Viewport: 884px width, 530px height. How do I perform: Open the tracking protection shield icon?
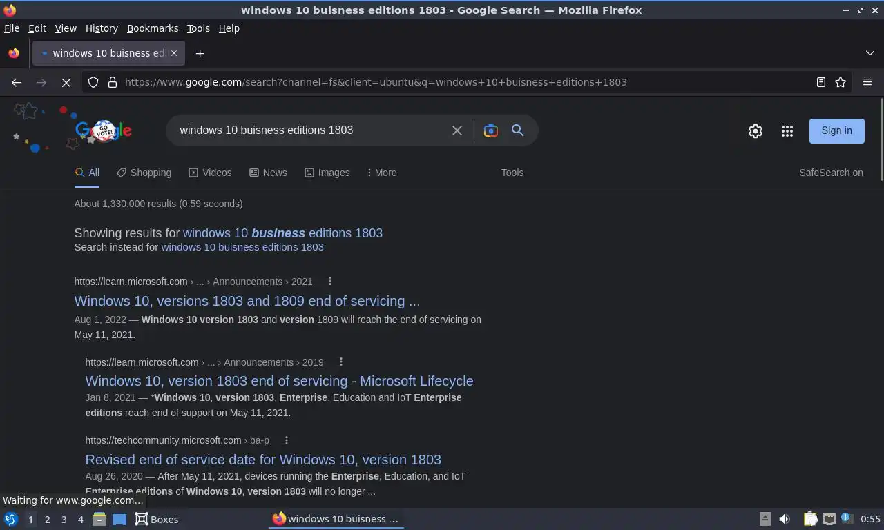point(93,82)
